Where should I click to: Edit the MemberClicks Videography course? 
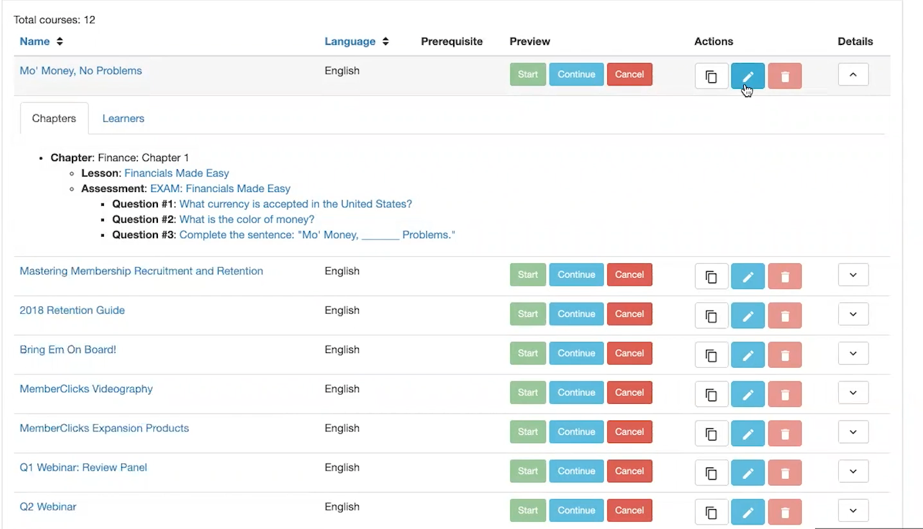[748, 393]
